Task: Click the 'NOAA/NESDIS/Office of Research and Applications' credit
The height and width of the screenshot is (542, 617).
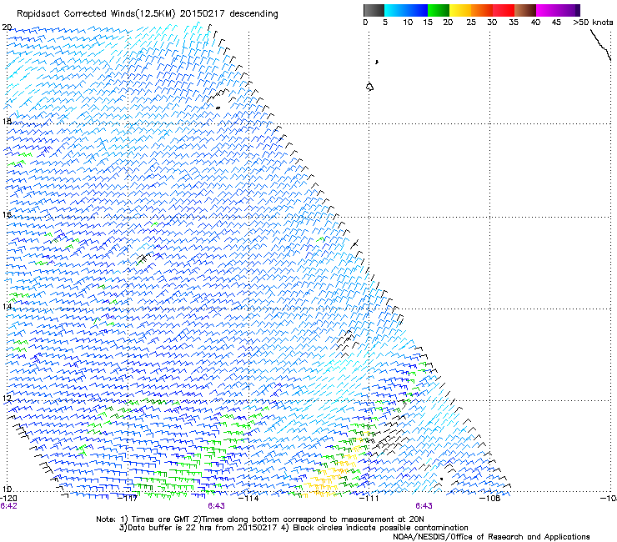Action: (x=491, y=537)
